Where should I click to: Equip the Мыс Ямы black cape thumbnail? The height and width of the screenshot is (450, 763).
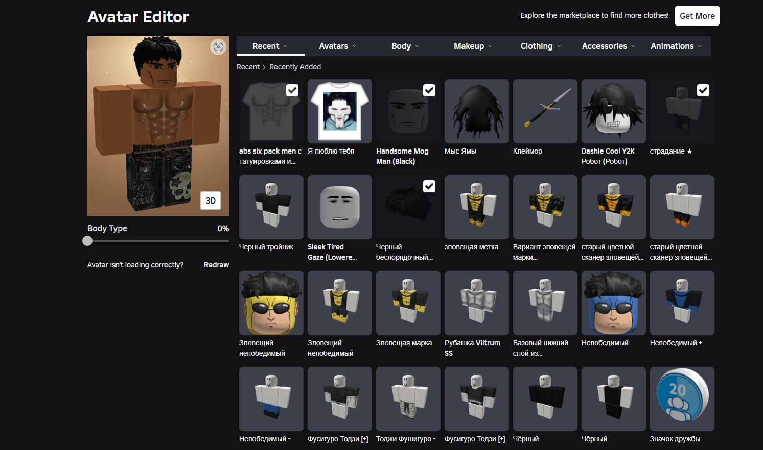(x=477, y=111)
